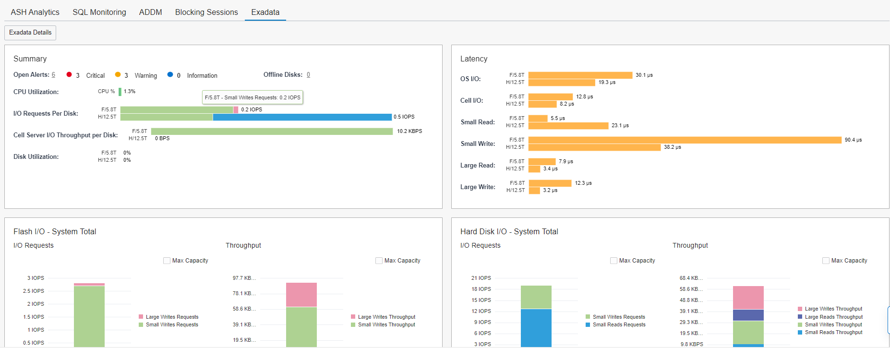The image size is (890, 348).
Task: Toggle Max Capacity for Hard Disk I/O Requests
Action: coord(613,261)
